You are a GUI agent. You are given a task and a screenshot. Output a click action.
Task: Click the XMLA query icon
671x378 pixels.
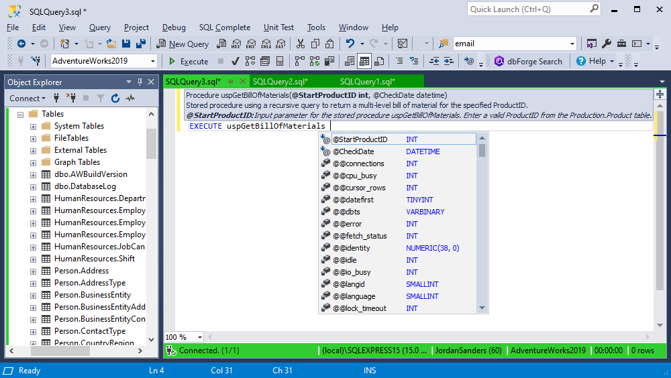click(x=266, y=44)
